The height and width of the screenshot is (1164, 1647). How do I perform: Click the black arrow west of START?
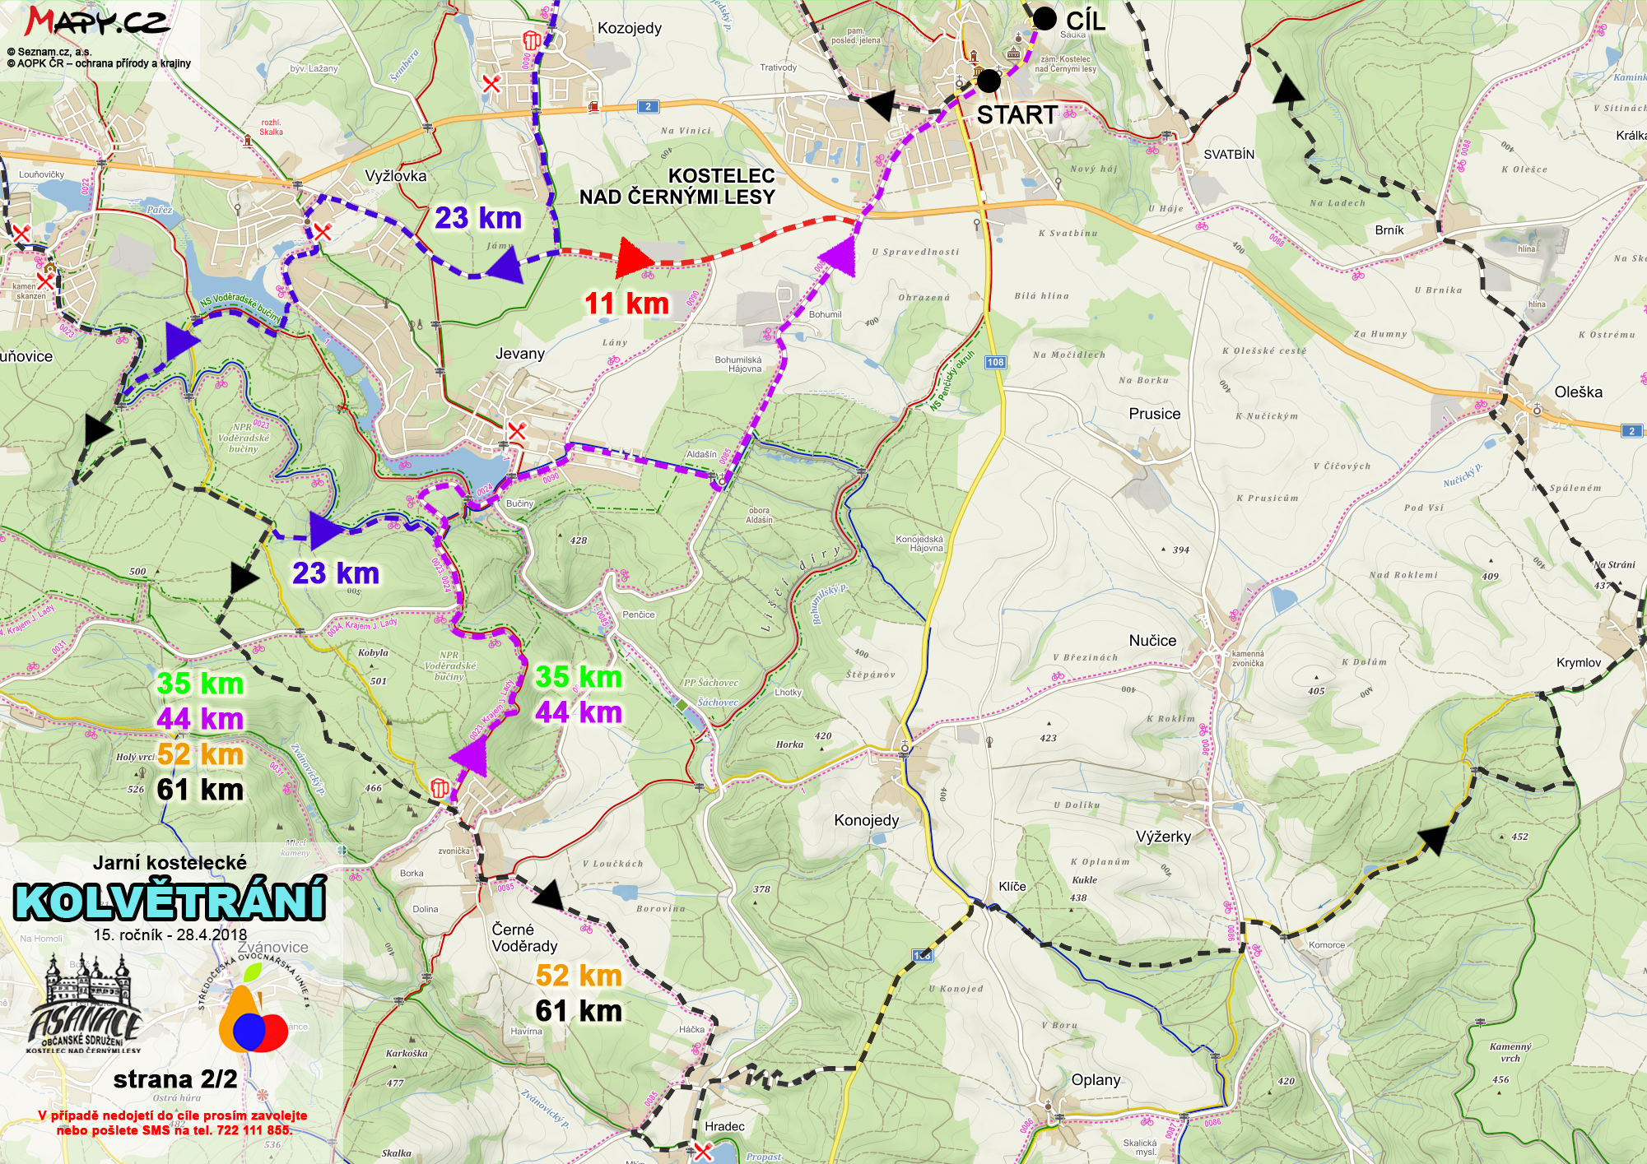click(x=879, y=105)
